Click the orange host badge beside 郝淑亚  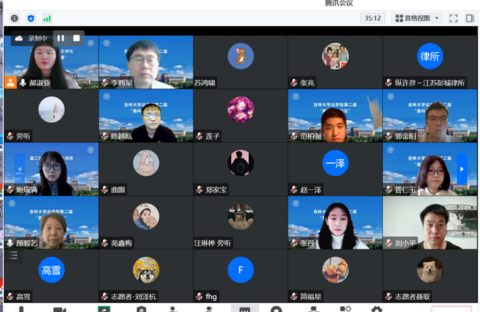pyautogui.click(x=11, y=83)
